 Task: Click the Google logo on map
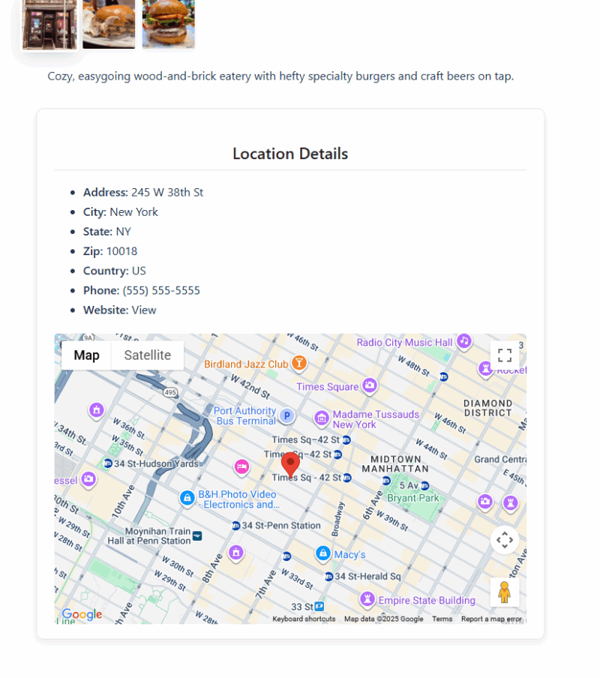click(x=82, y=614)
